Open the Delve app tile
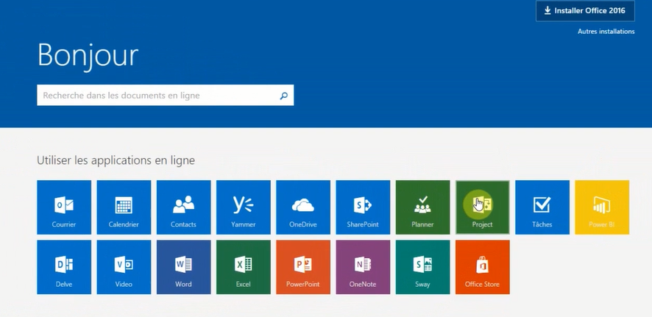This screenshot has width=652, height=317. [x=64, y=267]
